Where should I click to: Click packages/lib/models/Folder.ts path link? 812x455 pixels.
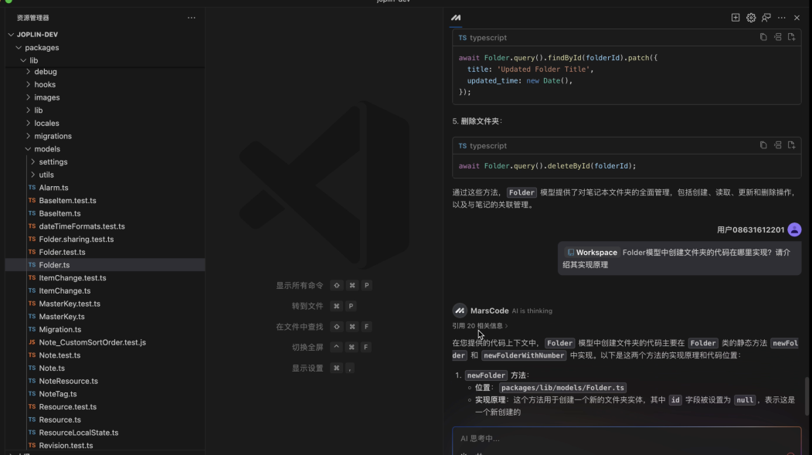coord(562,388)
